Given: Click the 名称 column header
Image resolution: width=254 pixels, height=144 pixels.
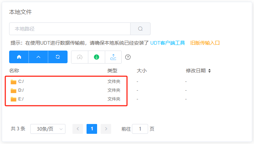Looking at the screenshot, I should pyautogui.click(x=14, y=71).
